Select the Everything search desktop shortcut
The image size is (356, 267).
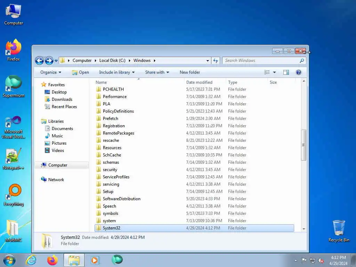(x=14, y=195)
